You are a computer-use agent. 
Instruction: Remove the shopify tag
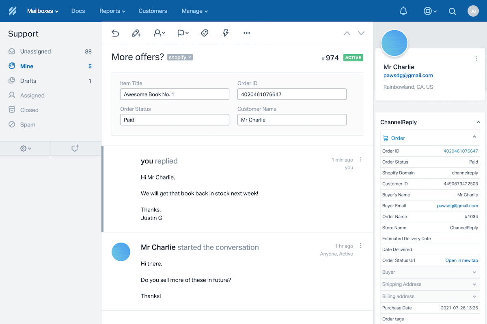(190, 58)
